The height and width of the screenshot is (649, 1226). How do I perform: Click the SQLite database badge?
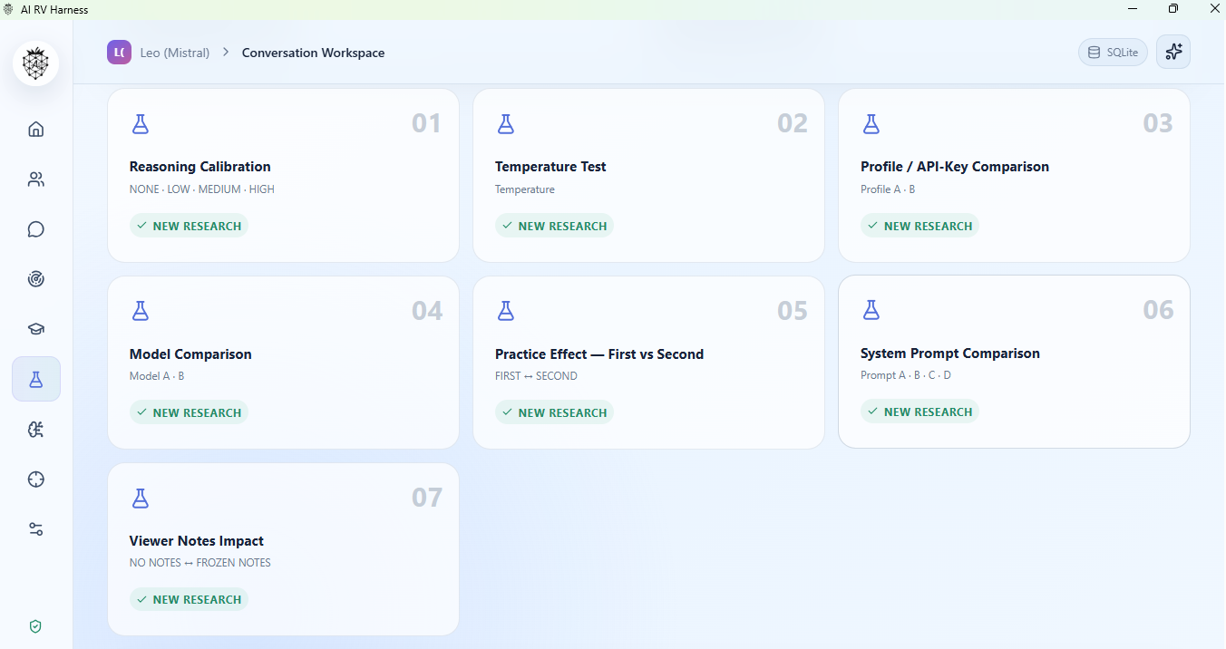tap(1113, 53)
